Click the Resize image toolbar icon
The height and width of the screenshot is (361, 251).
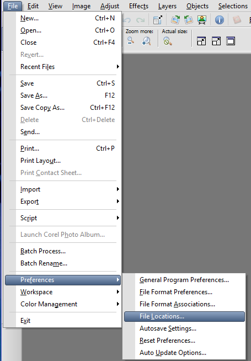point(158,20)
